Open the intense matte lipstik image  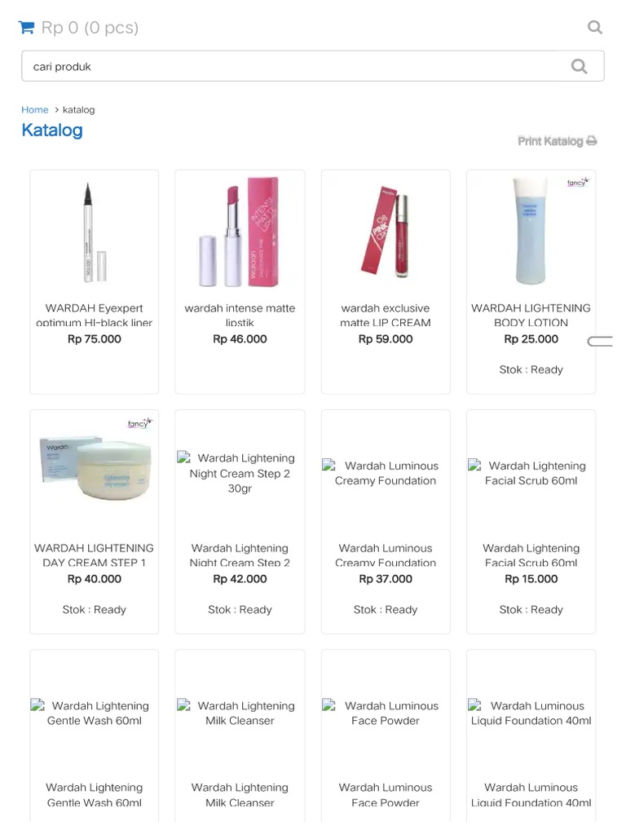click(x=240, y=232)
